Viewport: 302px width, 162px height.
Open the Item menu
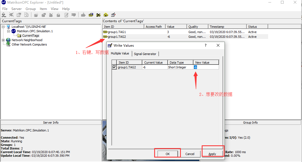43,9
